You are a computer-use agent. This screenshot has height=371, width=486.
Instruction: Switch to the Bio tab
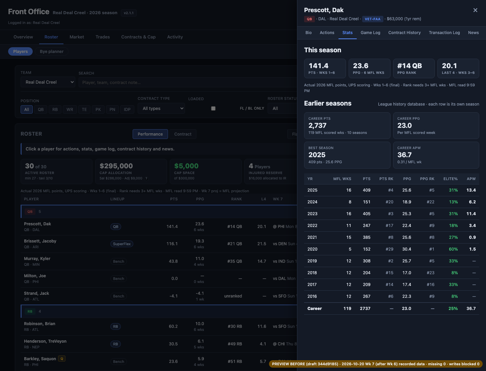coord(308,33)
